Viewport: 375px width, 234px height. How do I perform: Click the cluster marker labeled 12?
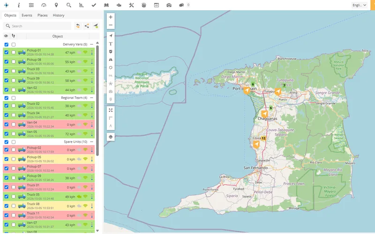click(x=263, y=138)
